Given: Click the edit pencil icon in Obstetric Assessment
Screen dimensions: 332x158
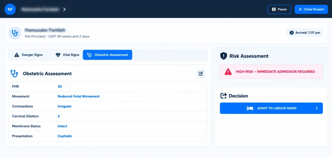Looking at the screenshot, I should coord(201,73).
